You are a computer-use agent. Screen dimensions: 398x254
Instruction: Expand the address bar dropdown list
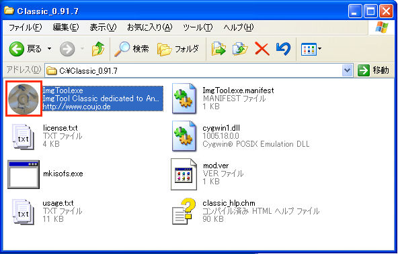(x=347, y=70)
